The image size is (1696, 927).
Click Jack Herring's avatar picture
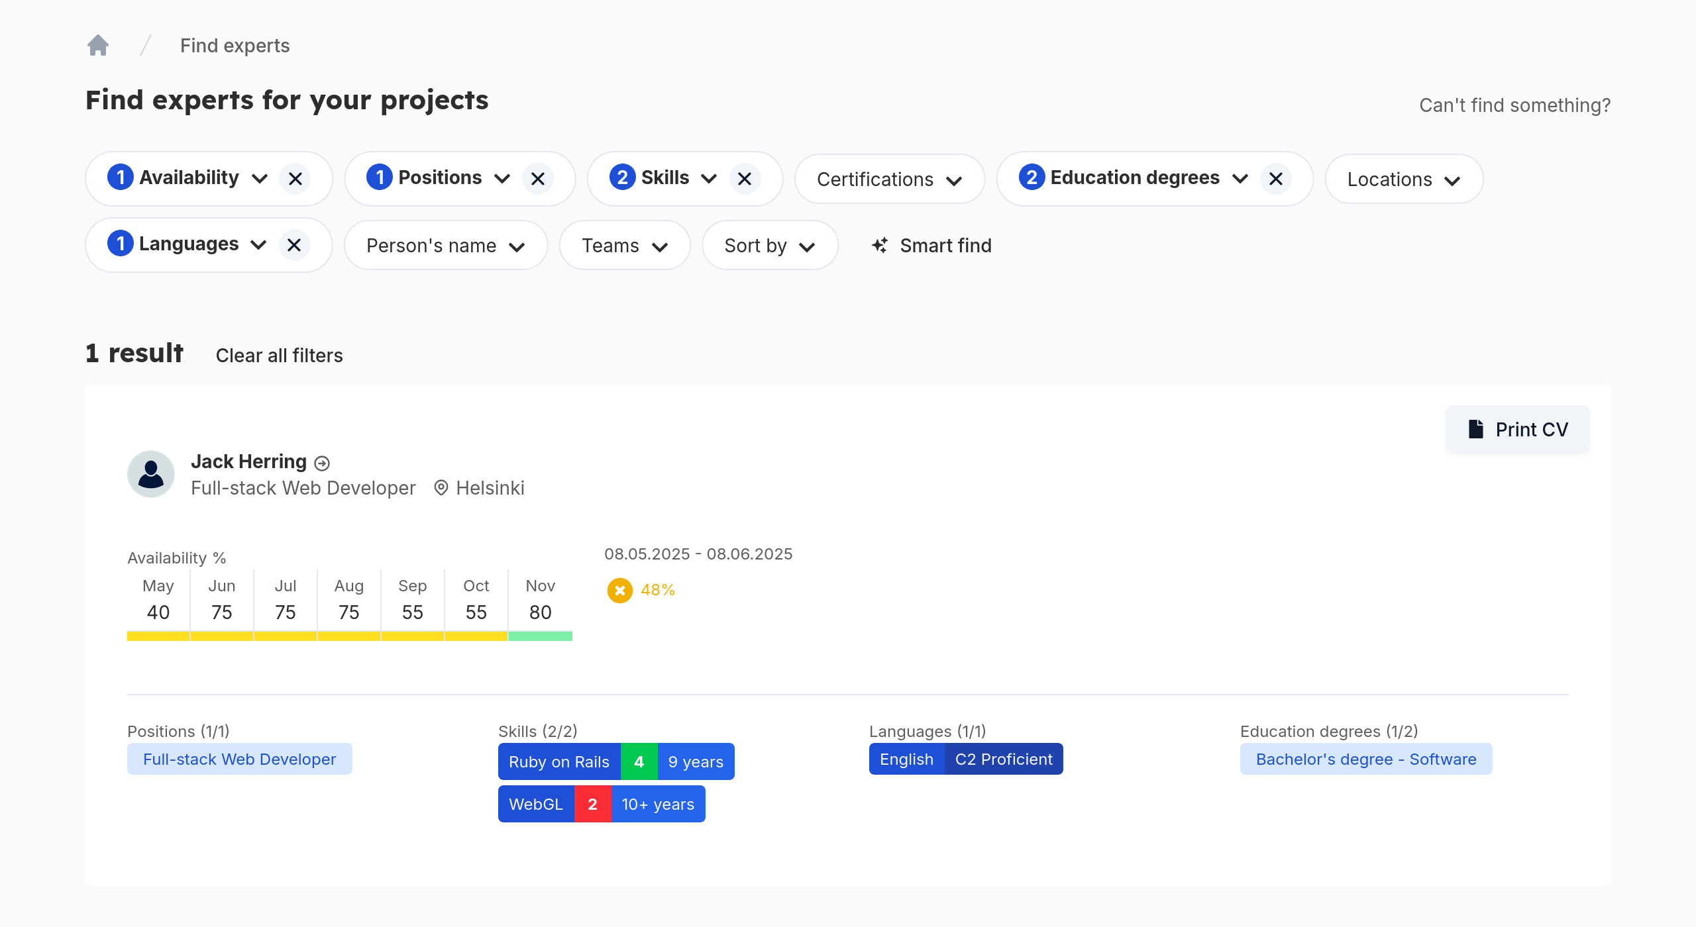(x=151, y=474)
